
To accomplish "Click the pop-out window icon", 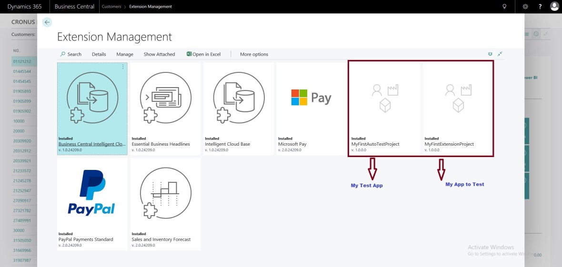I will (x=490, y=54).
